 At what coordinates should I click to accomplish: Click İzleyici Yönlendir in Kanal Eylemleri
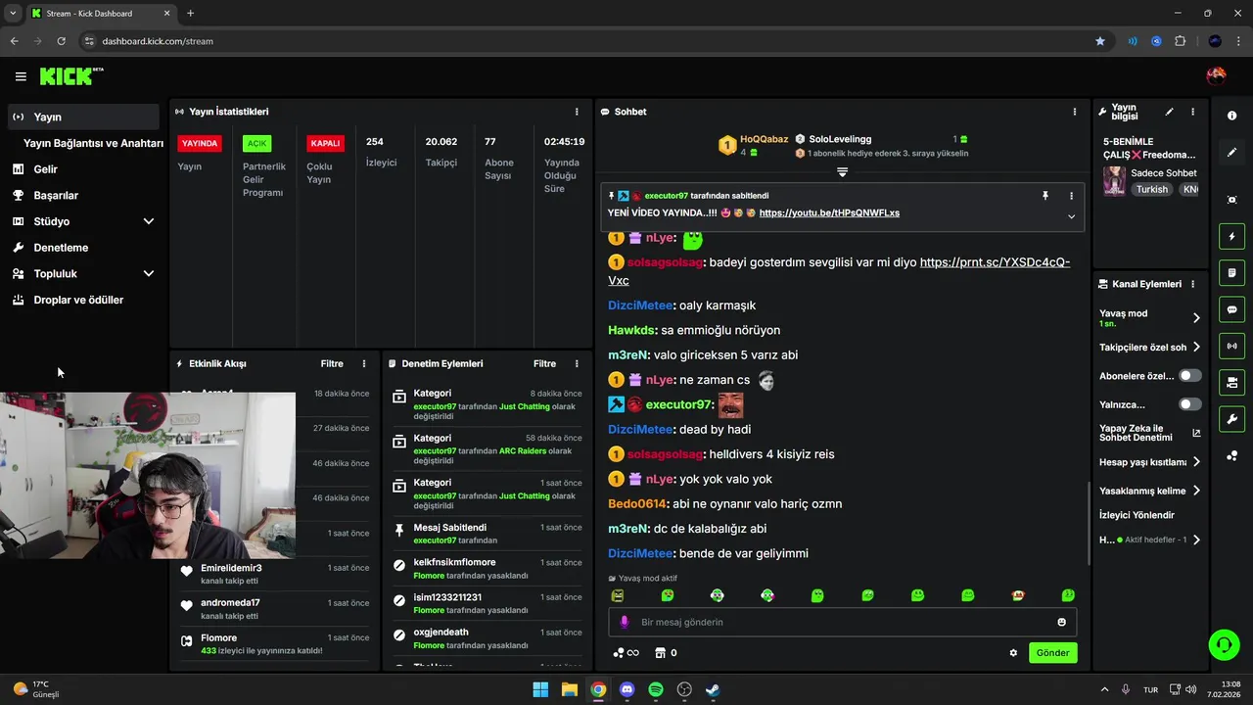(1137, 515)
